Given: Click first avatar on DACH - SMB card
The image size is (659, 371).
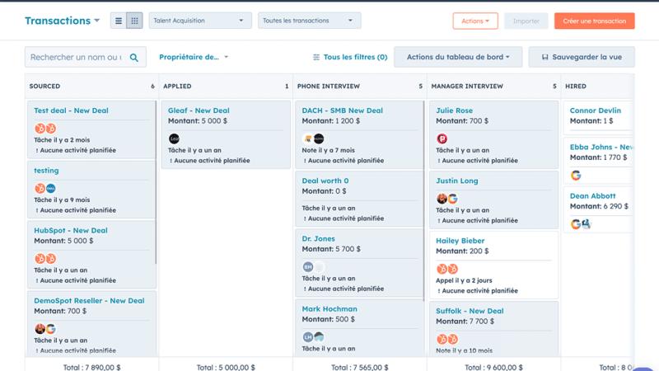Looking at the screenshot, I should point(308,139).
